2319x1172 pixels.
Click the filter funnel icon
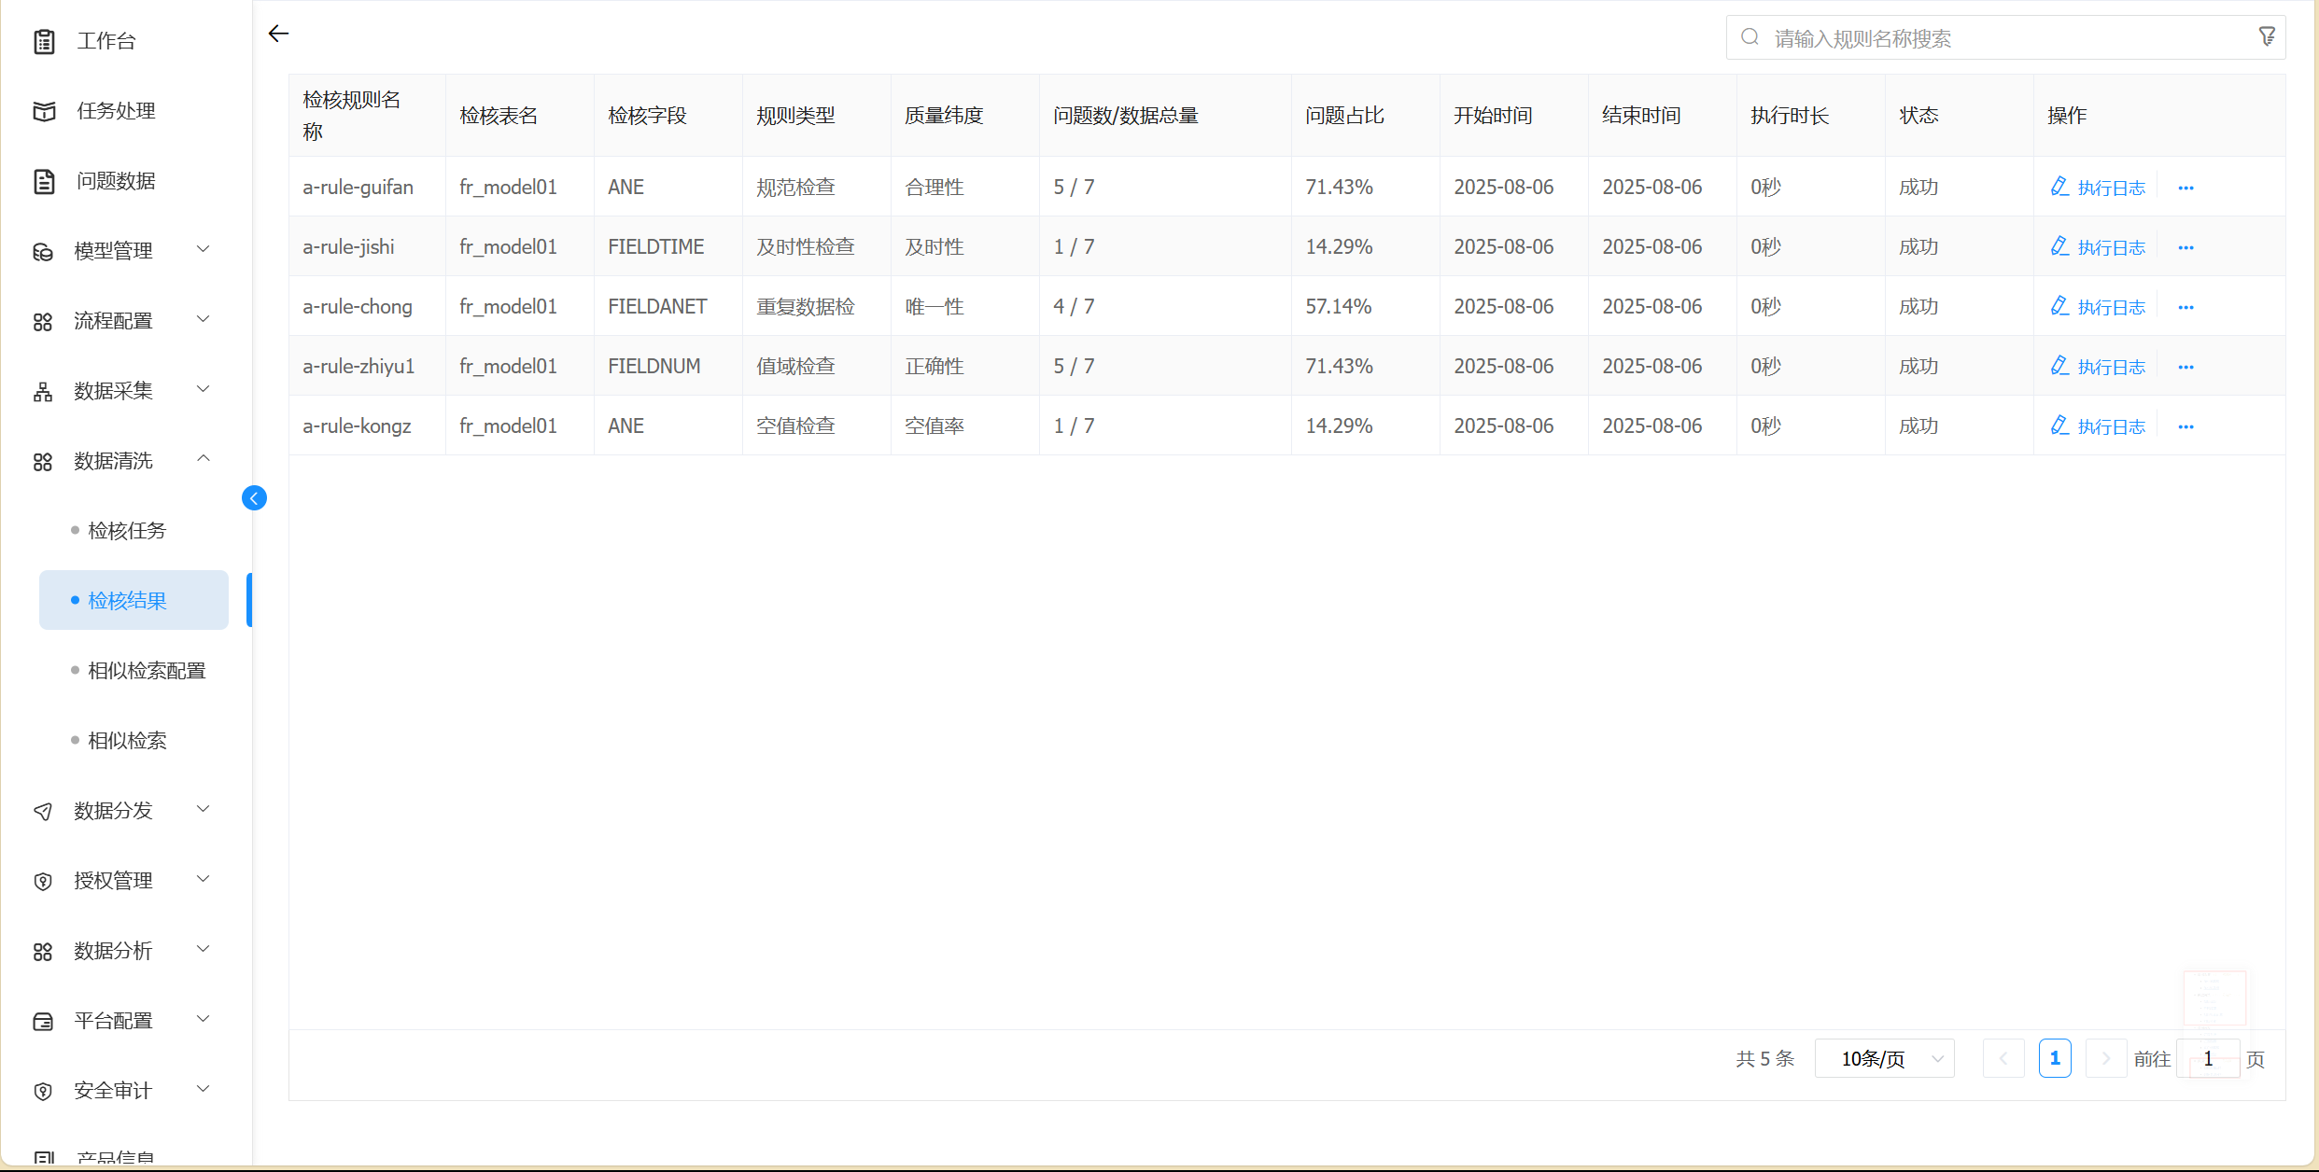(2267, 37)
